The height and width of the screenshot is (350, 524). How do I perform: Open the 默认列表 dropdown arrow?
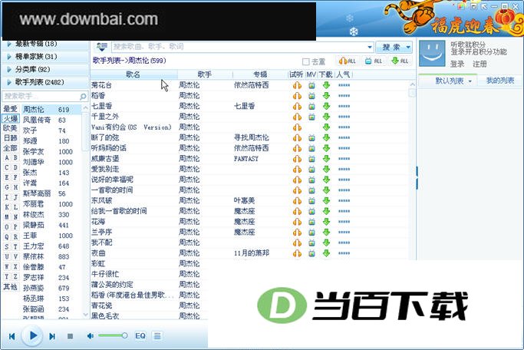[x=470, y=81]
